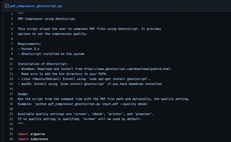Select line number 1
The height and width of the screenshot is (142, 231).
pos(12,14)
